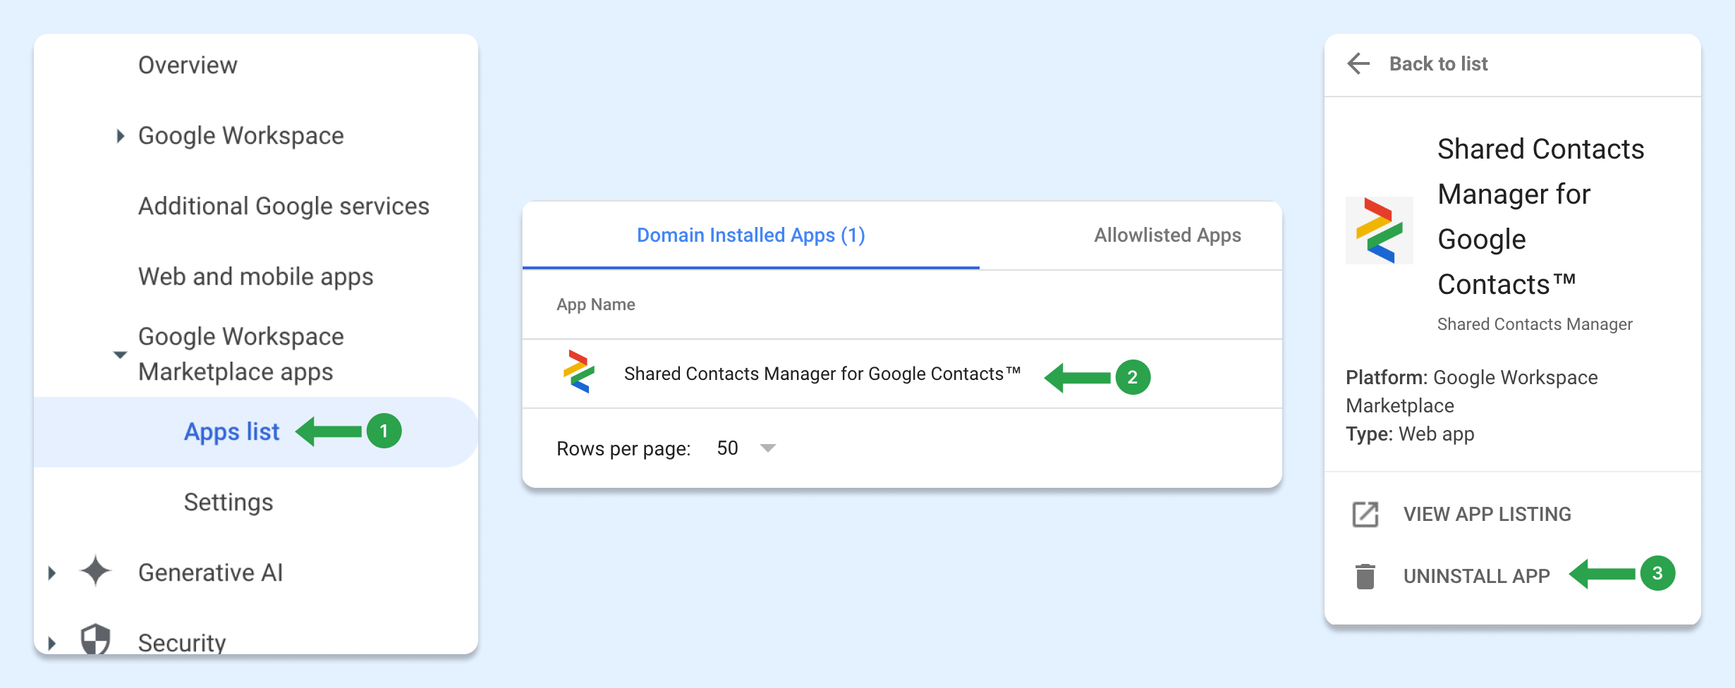Open Overview in the sidebar
The height and width of the screenshot is (688, 1735).
pos(188,65)
